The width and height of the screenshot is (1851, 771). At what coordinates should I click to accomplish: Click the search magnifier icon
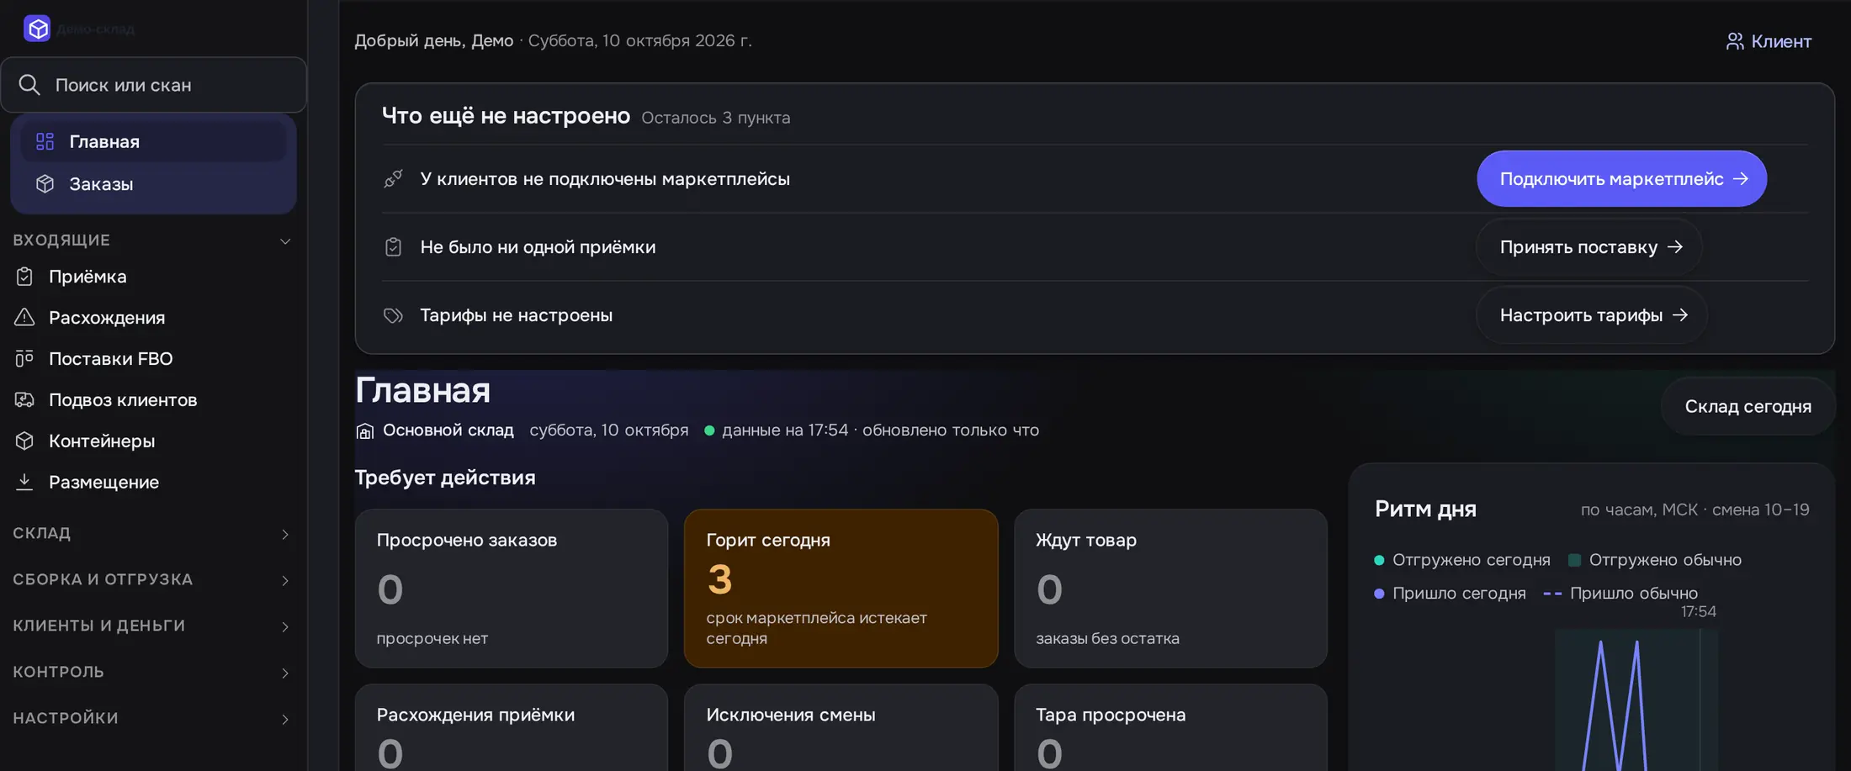(29, 85)
